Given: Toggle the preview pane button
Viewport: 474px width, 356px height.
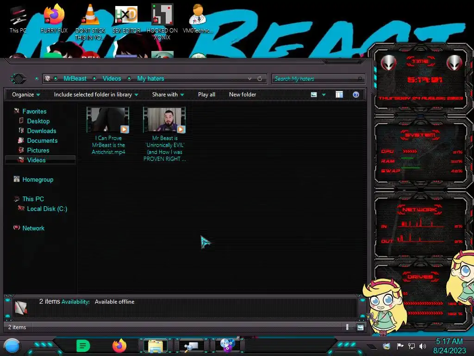Looking at the screenshot, I should (x=339, y=95).
